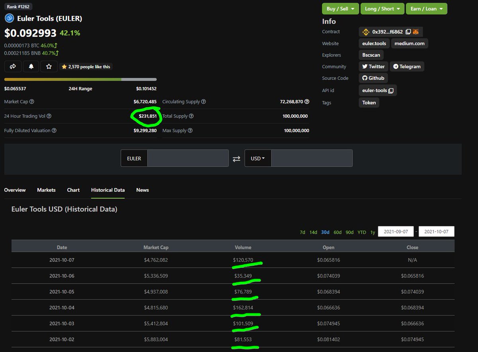Open info icon beside Circulating Supply label

pyautogui.click(x=204, y=102)
